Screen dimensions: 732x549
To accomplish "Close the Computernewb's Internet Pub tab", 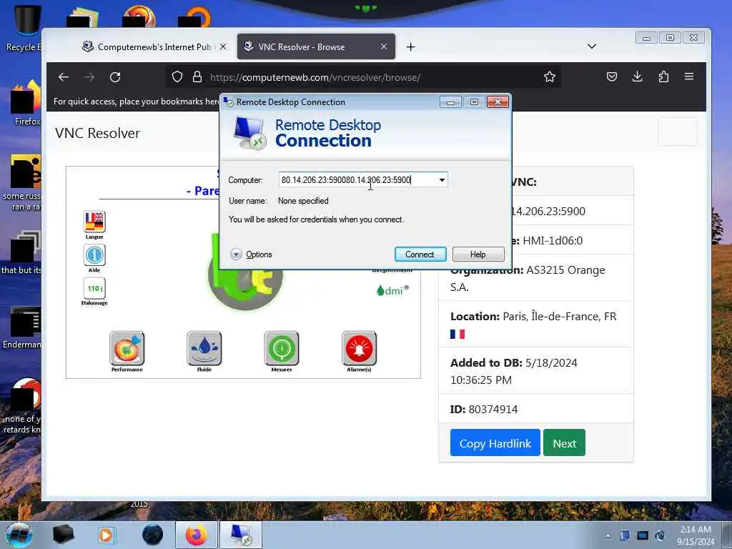I will pos(223,46).
